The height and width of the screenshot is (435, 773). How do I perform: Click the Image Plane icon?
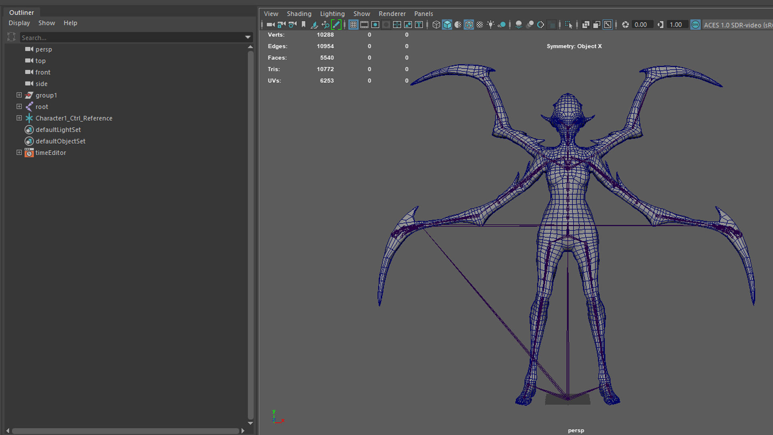[314, 25]
